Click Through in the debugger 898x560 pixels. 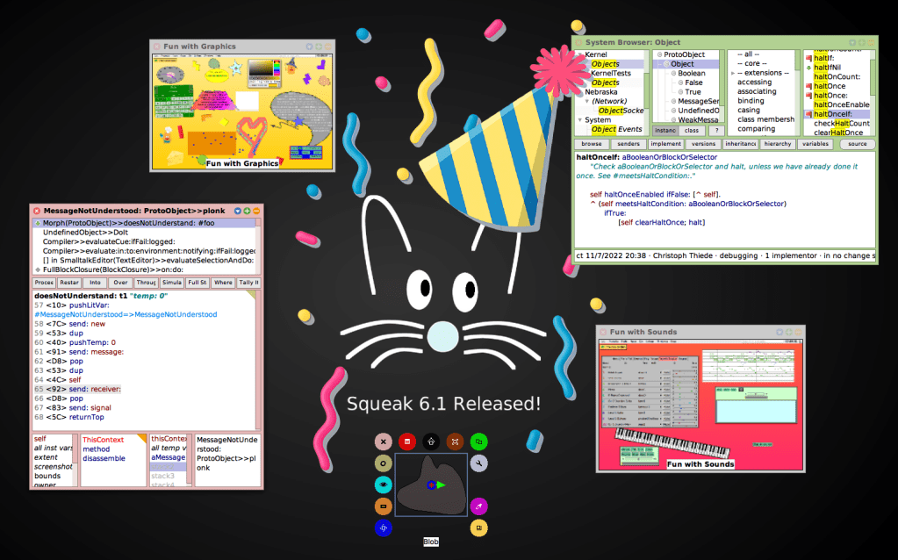pyautogui.click(x=146, y=283)
